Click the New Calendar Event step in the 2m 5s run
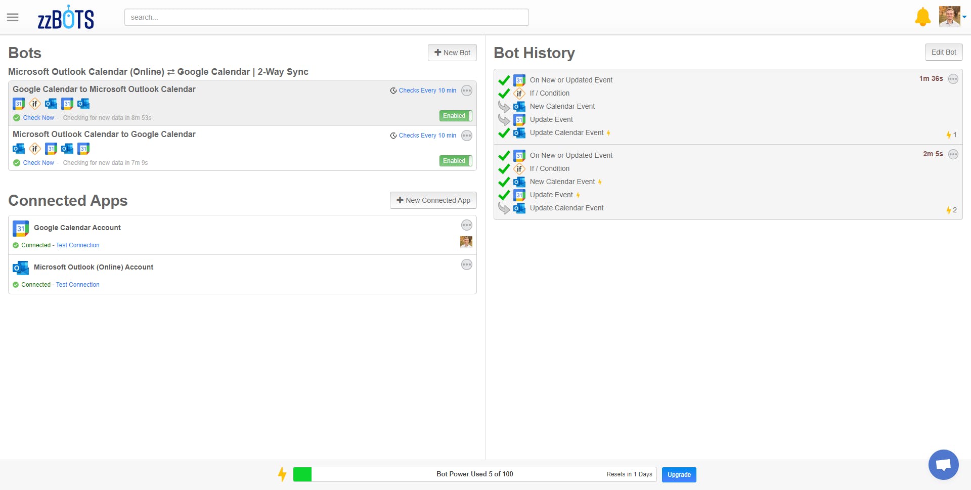 (x=562, y=182)
